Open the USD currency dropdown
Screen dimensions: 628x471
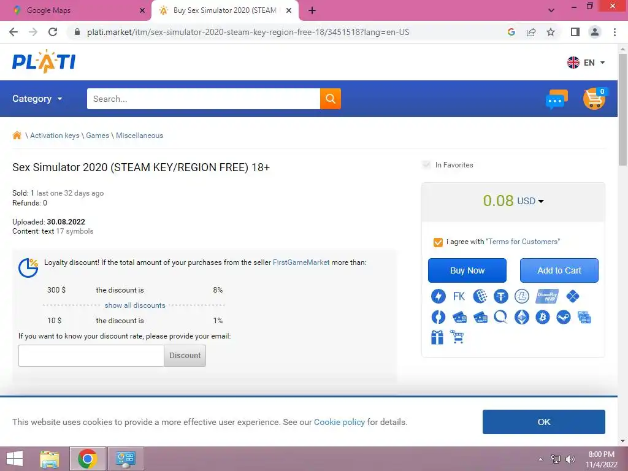(x=530, y=201)
